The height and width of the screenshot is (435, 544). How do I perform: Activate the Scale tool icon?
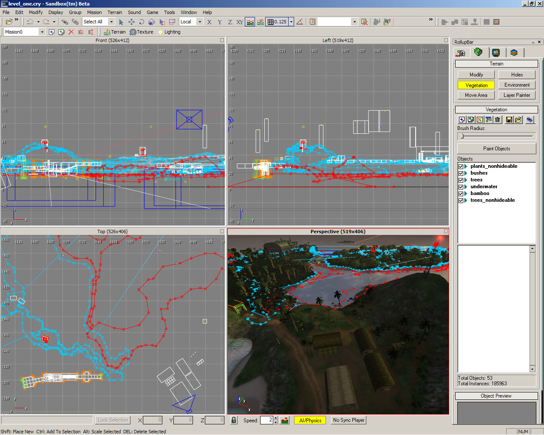pos(152,22)
